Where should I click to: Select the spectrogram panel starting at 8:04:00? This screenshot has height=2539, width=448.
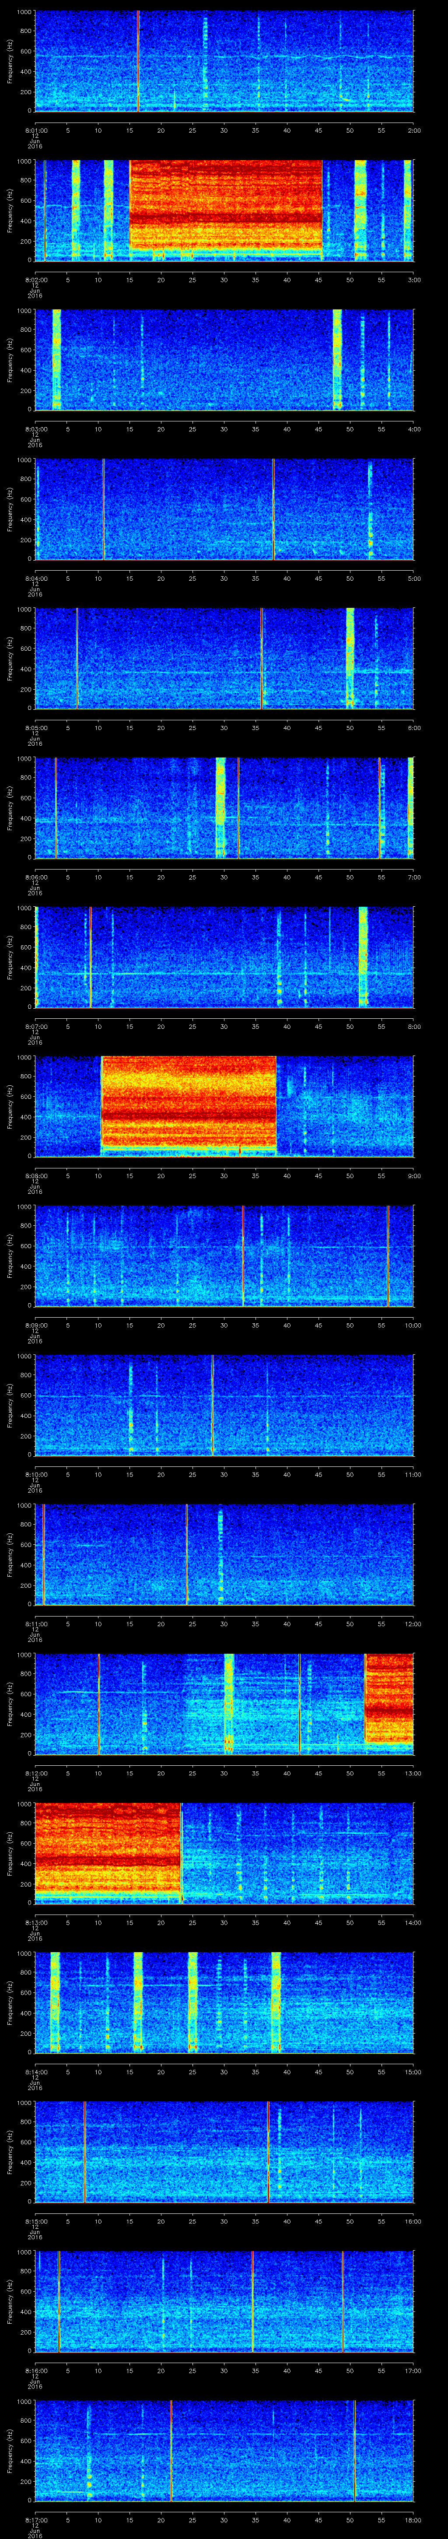pos(224,509)
